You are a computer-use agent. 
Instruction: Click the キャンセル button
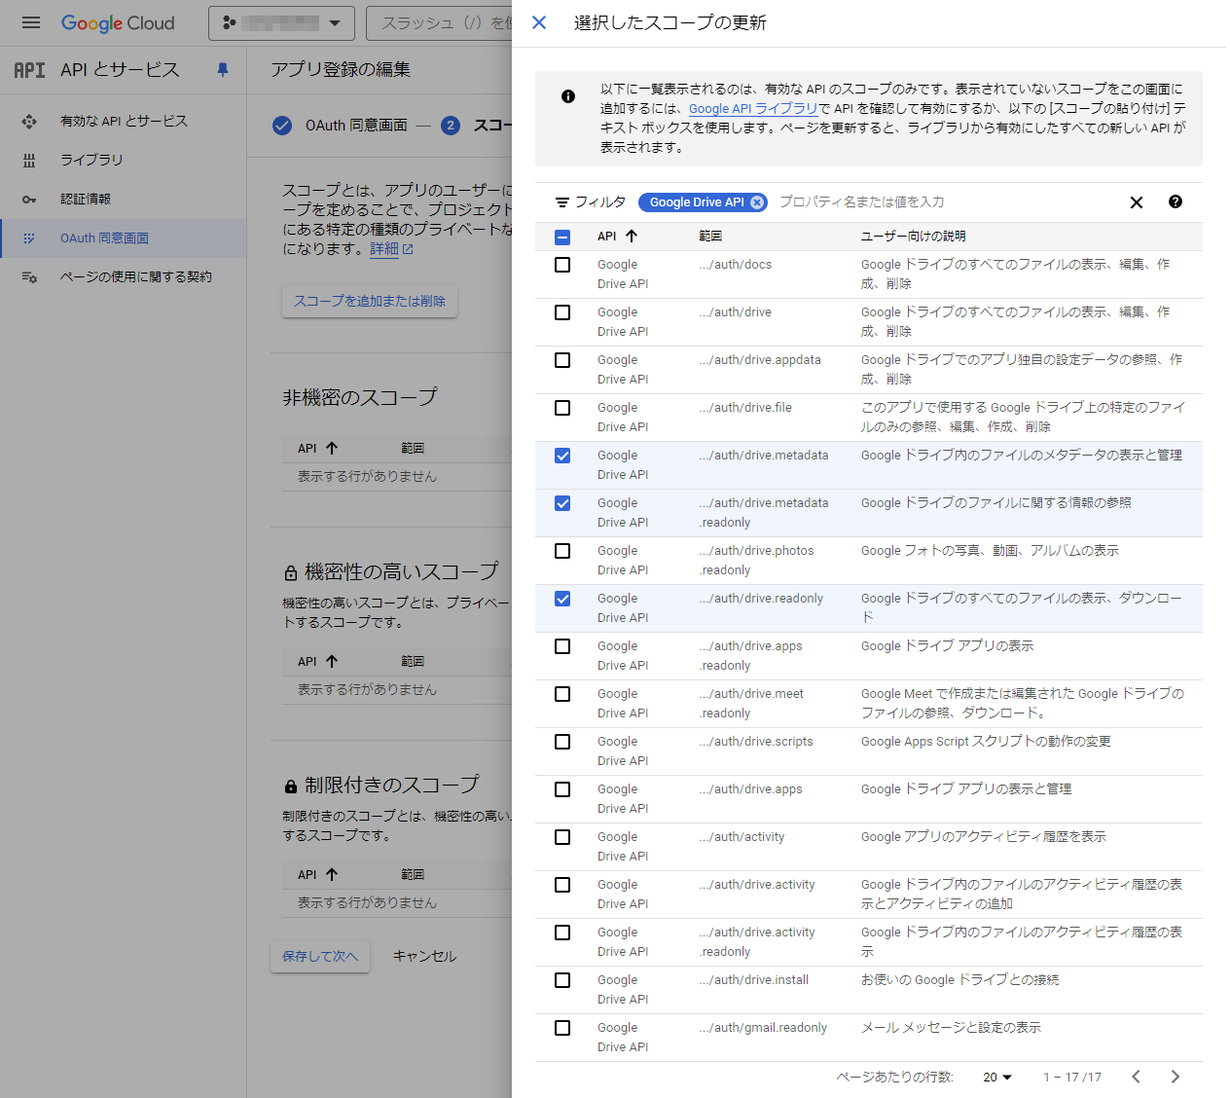[424, 956]
